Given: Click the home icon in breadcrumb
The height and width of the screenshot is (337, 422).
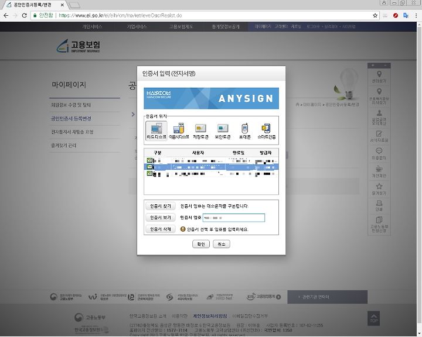Looking at the screenshot, I should point(297,104).
